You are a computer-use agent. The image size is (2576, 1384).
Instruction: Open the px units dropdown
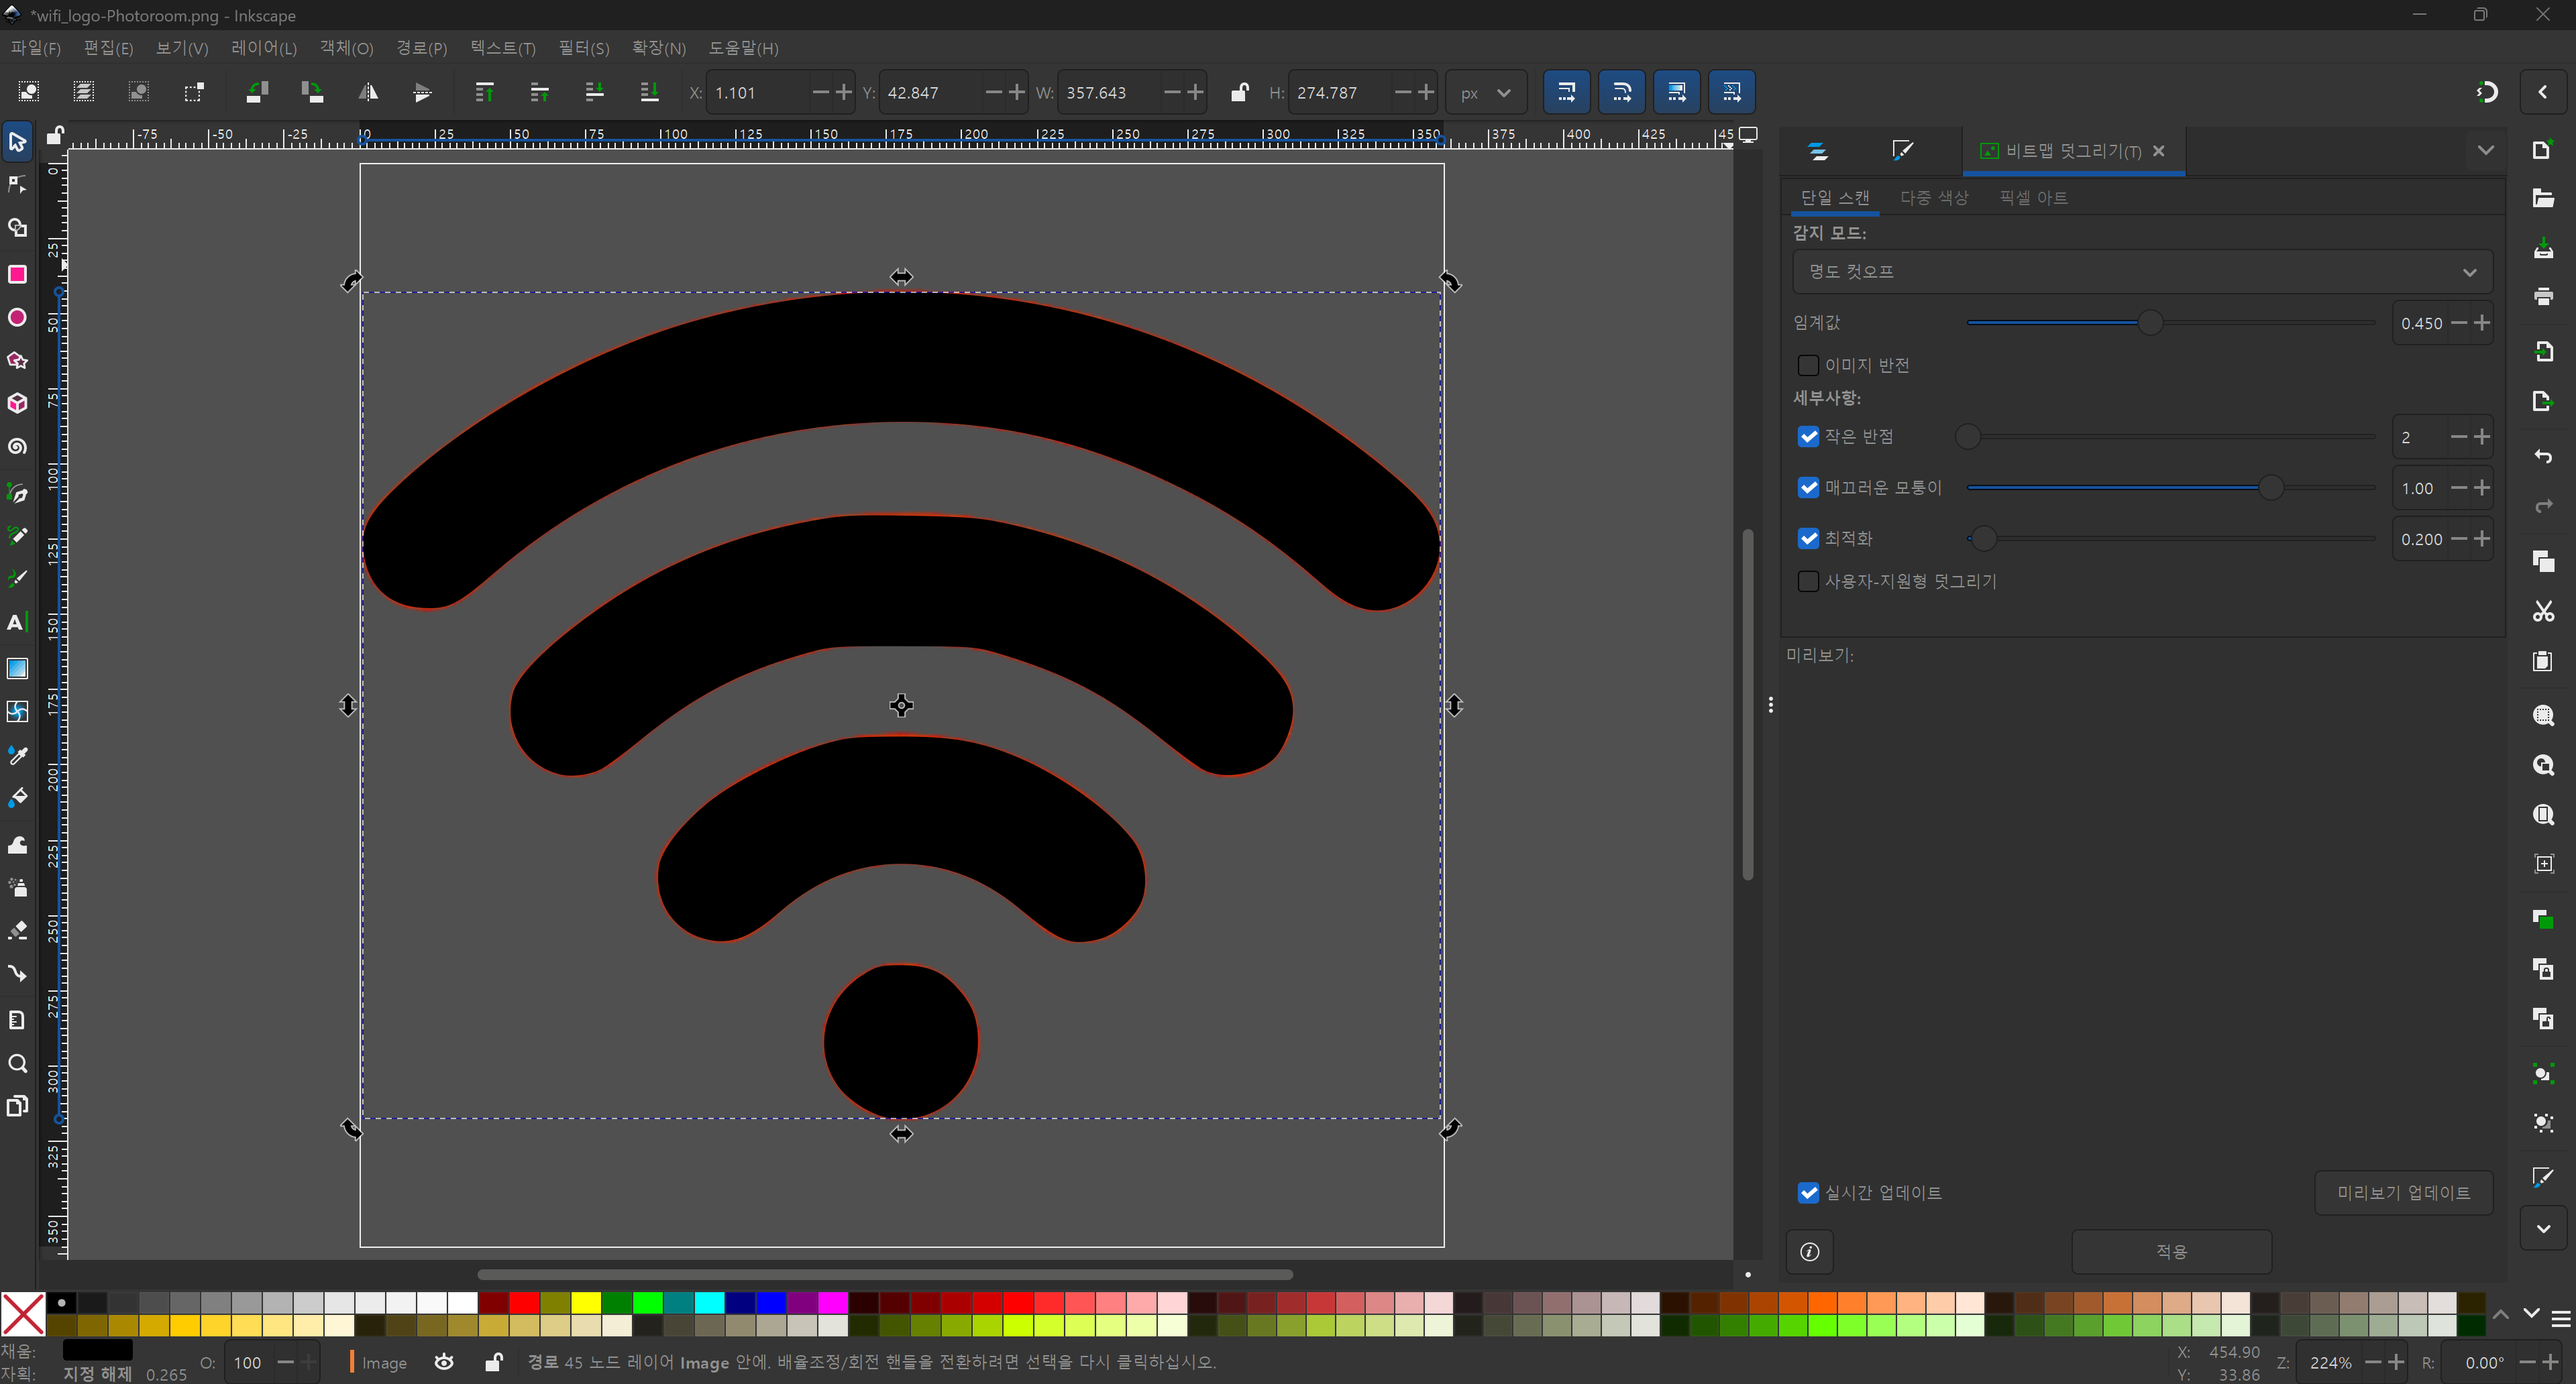tap(1485, 92)
